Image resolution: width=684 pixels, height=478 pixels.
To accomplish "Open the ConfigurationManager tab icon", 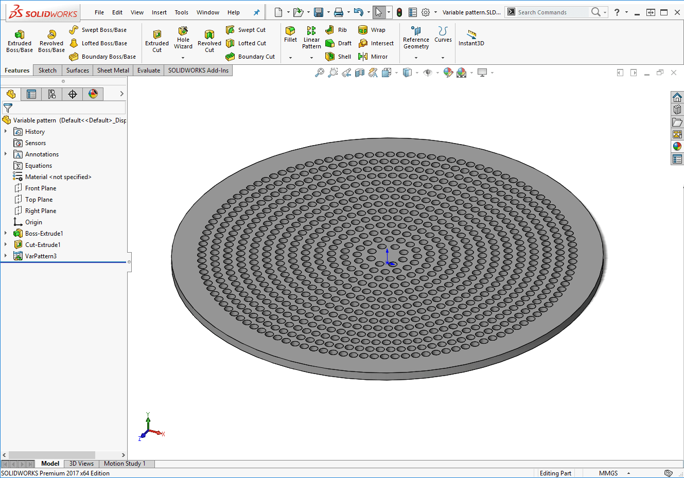I will click(51, 94).
